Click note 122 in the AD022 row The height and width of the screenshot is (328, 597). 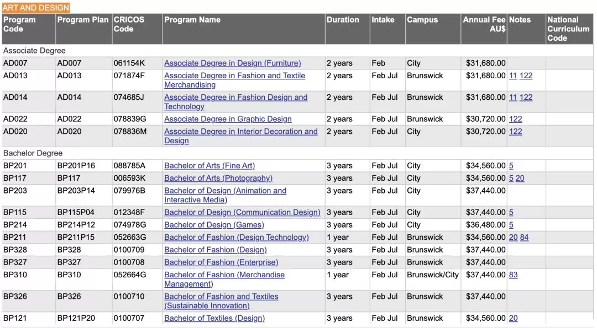pyautogui.click(x=516, y=119)
